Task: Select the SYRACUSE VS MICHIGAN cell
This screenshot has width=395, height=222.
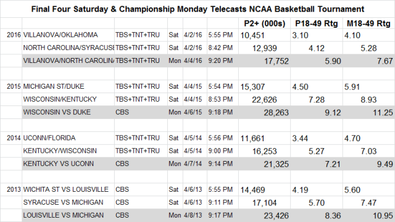Action: point(68,203)
